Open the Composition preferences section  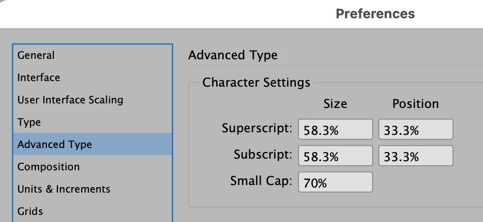(x=93, y=166)
